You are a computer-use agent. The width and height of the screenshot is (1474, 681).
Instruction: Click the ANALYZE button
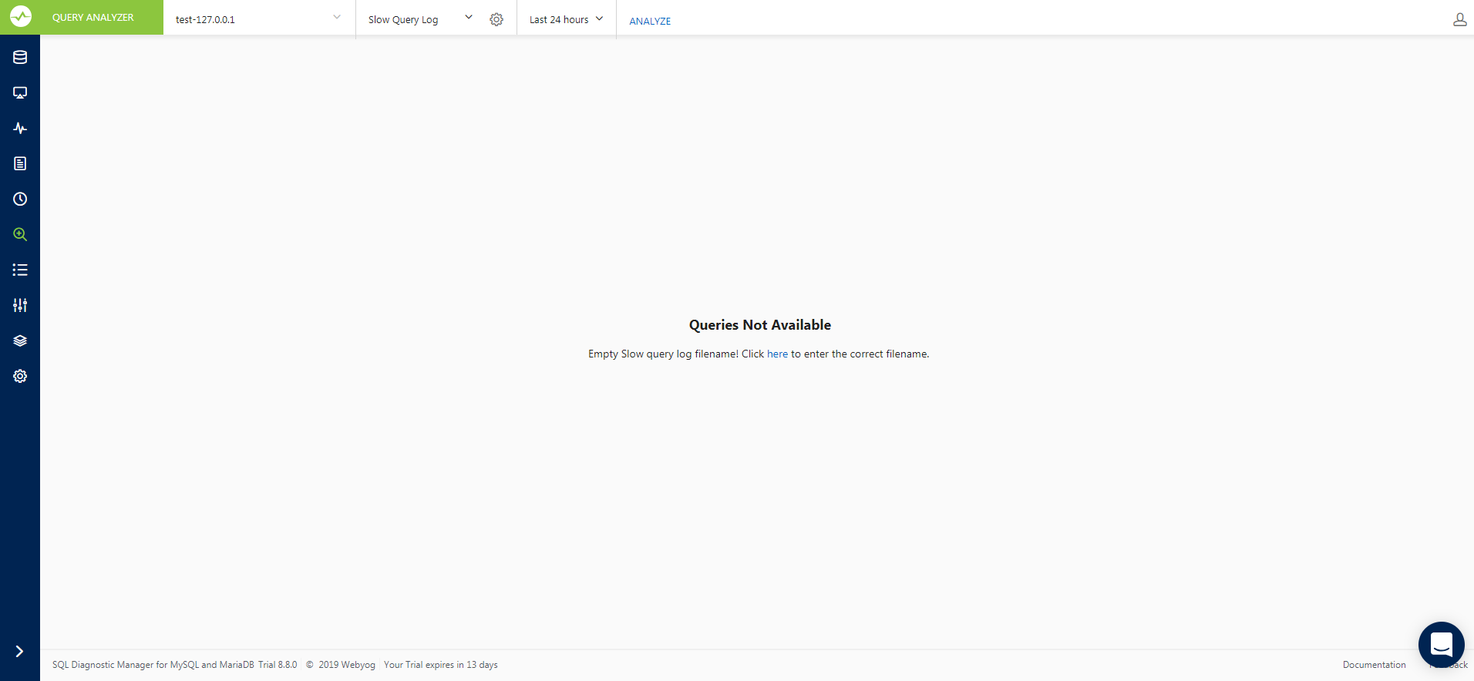point(650,21)
